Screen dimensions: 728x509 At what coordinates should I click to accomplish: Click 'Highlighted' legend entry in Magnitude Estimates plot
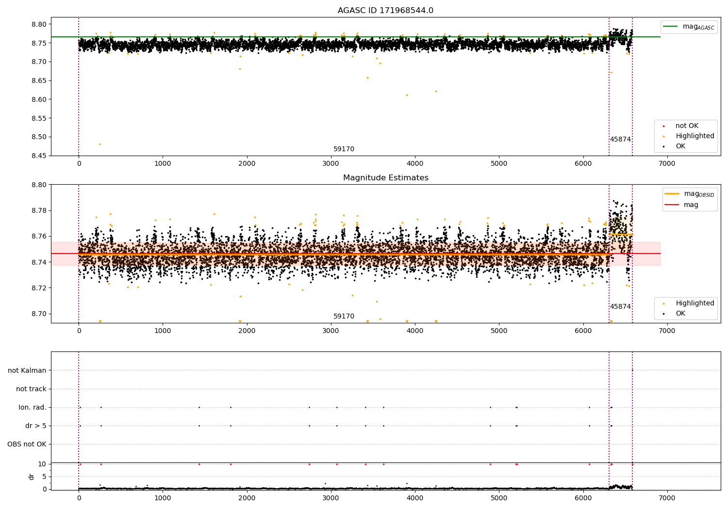click(x=695, y=303)
